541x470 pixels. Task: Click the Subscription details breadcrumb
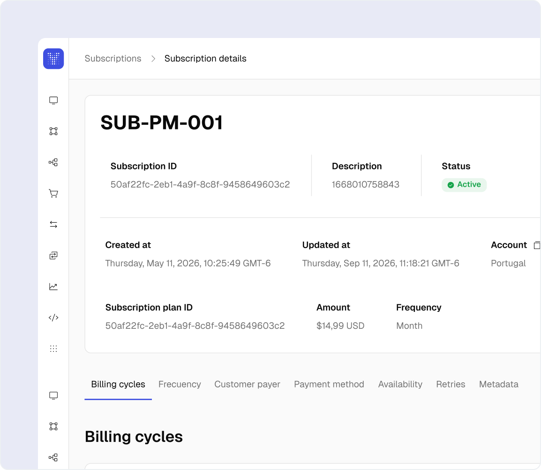click(x=205, y=59)
